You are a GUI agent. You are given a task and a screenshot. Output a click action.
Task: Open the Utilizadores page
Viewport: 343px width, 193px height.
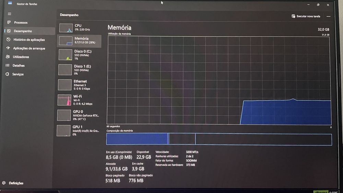click(21, 57)
